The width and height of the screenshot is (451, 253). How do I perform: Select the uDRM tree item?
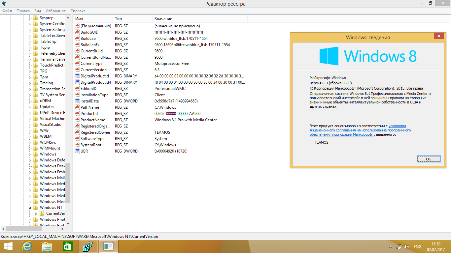tap(45, 101)
